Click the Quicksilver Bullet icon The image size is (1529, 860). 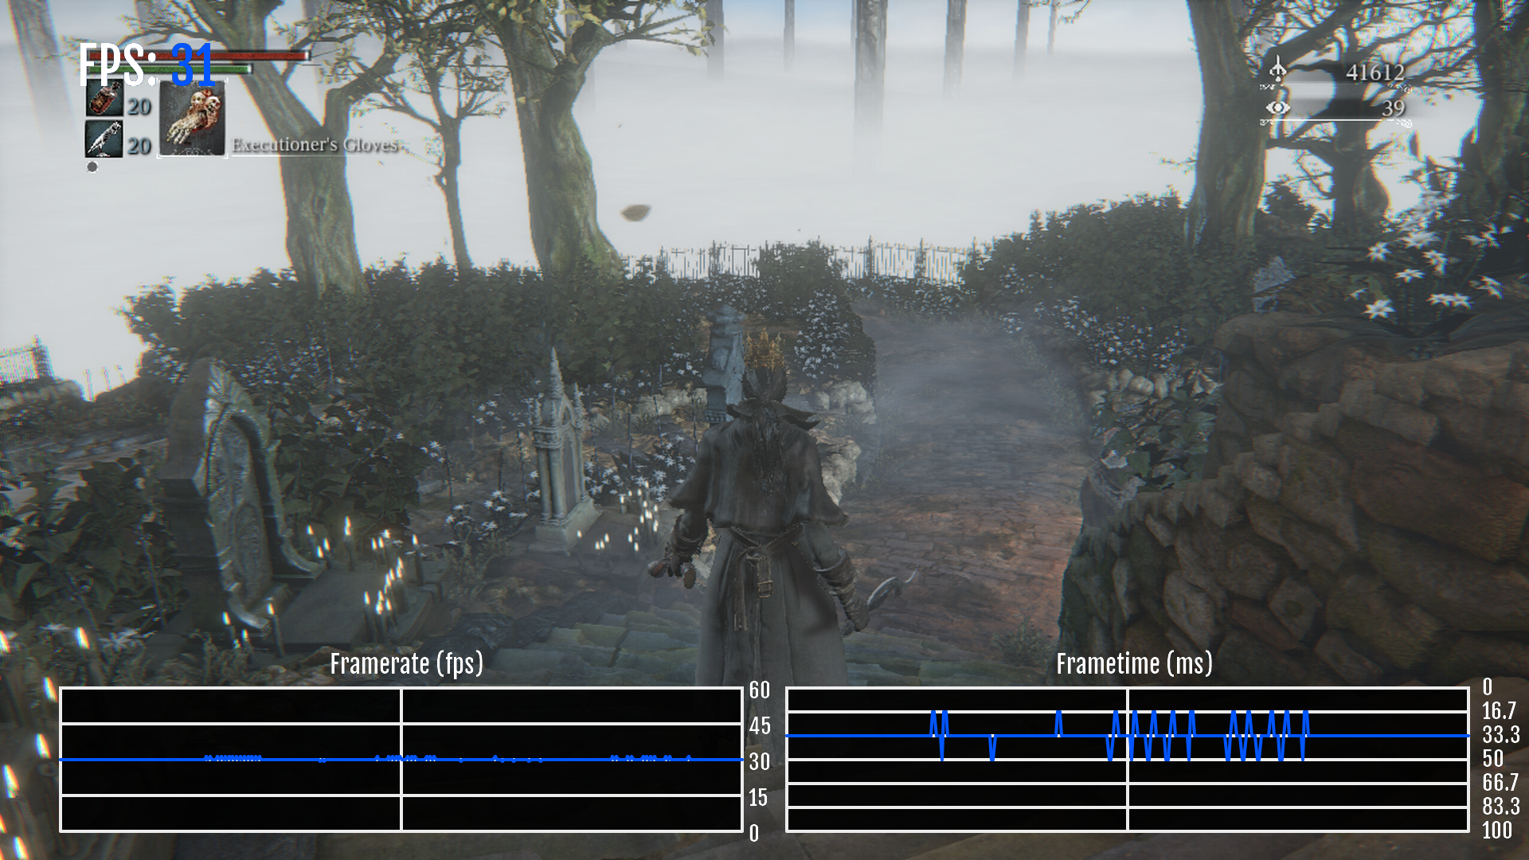(x=104, y=140)
